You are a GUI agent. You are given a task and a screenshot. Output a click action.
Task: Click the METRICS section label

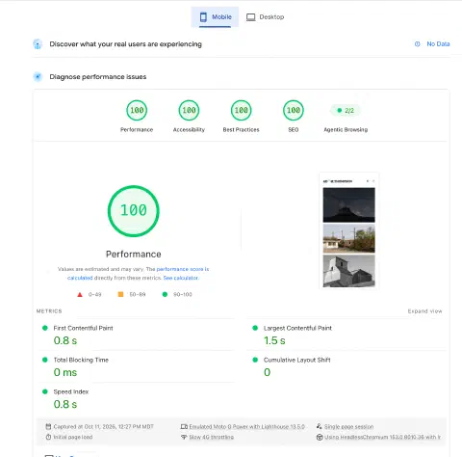coord(49,311)
